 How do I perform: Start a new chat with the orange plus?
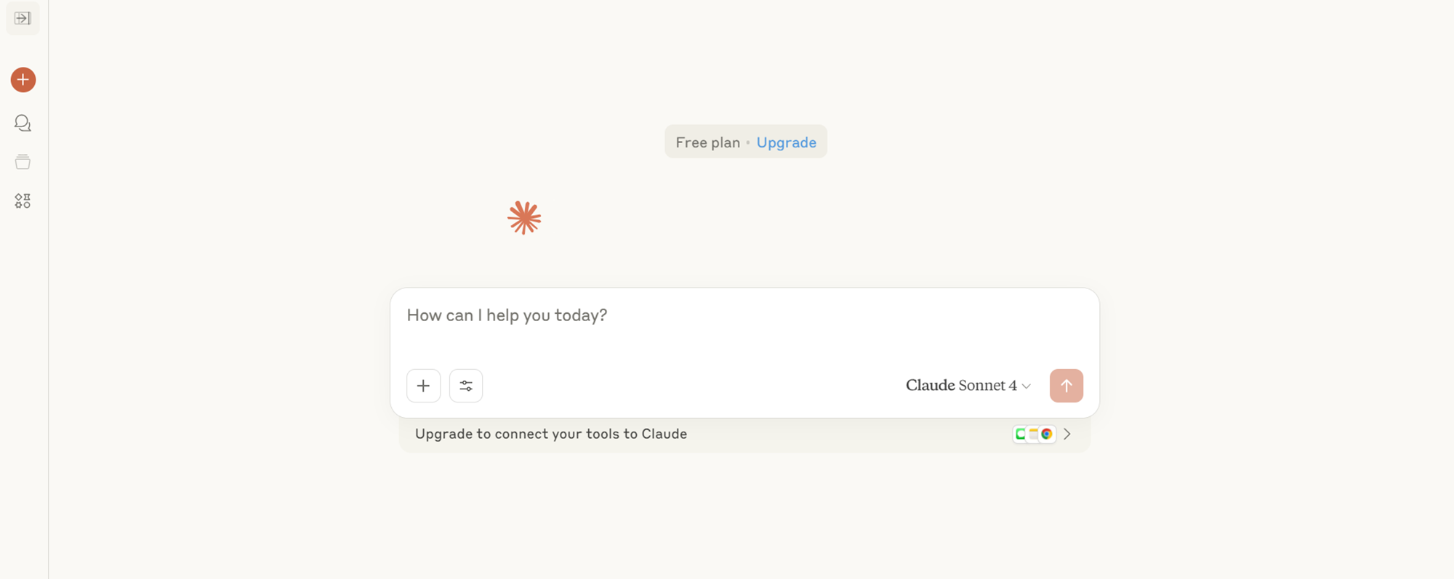pos(23,80)
